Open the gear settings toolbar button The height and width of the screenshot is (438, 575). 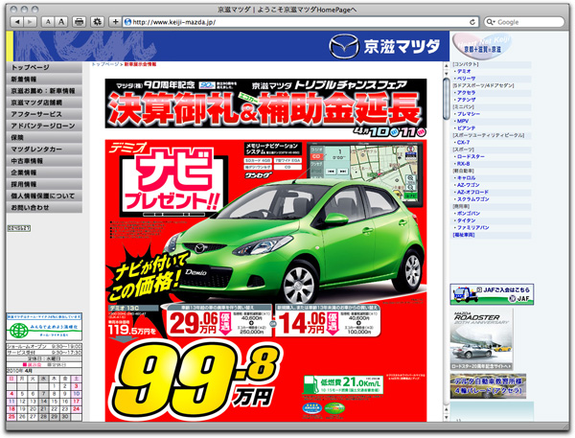coord(99,21)
